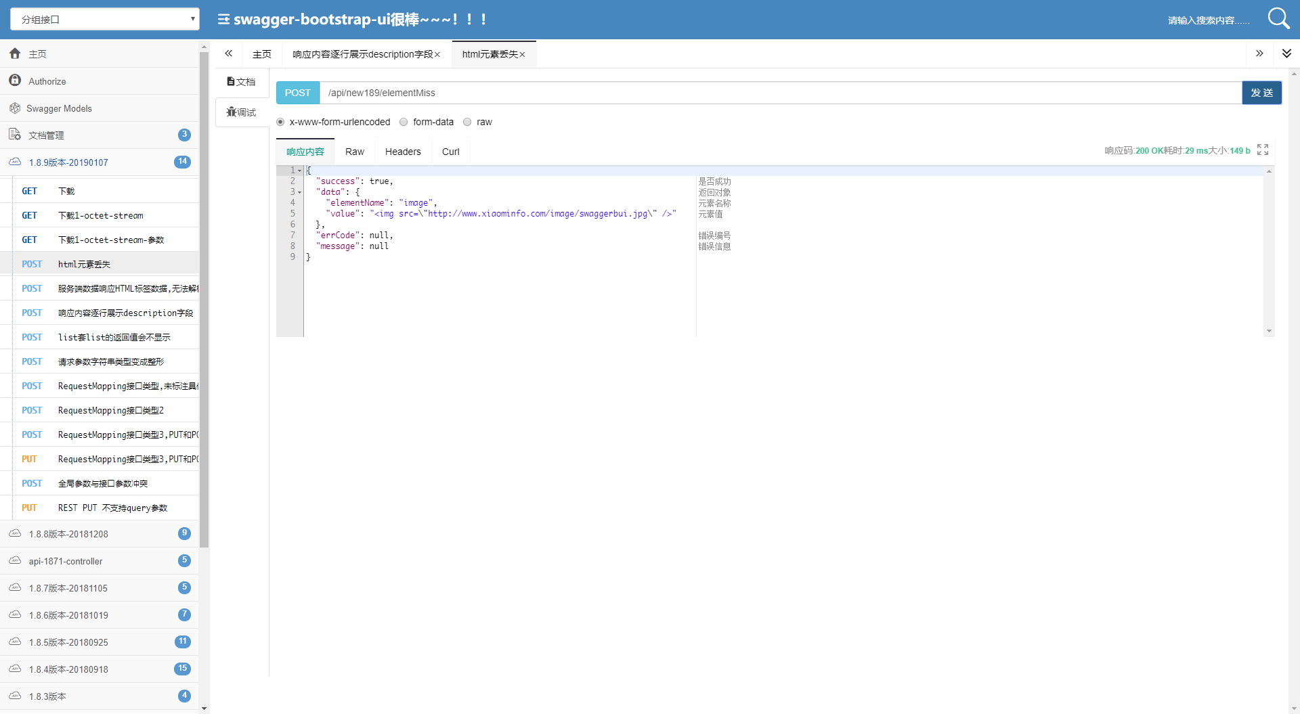1300x714 pixels.
Task: Toggle fullscreen for the response panel
Action: click(x=1263, y=150)
